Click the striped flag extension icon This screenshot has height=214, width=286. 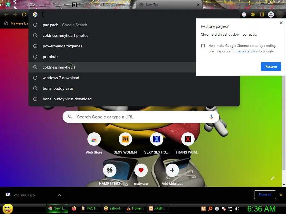point(244,14)
